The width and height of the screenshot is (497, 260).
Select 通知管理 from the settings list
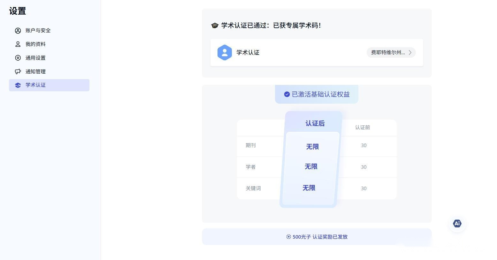(49, 72)
